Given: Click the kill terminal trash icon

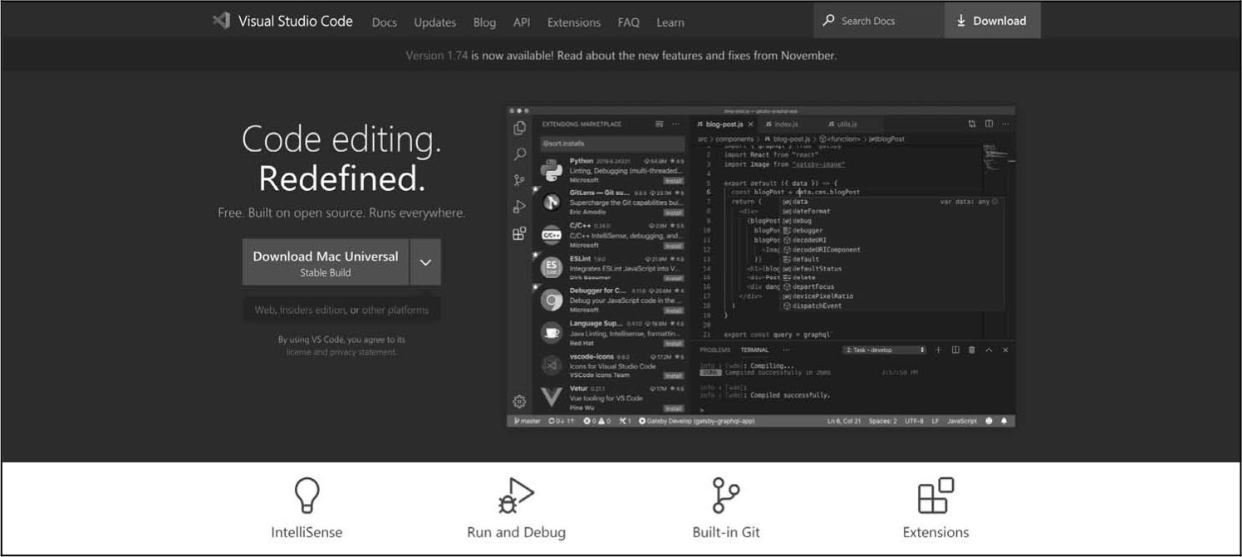Looking at the screenshot, I should (972, 350).
